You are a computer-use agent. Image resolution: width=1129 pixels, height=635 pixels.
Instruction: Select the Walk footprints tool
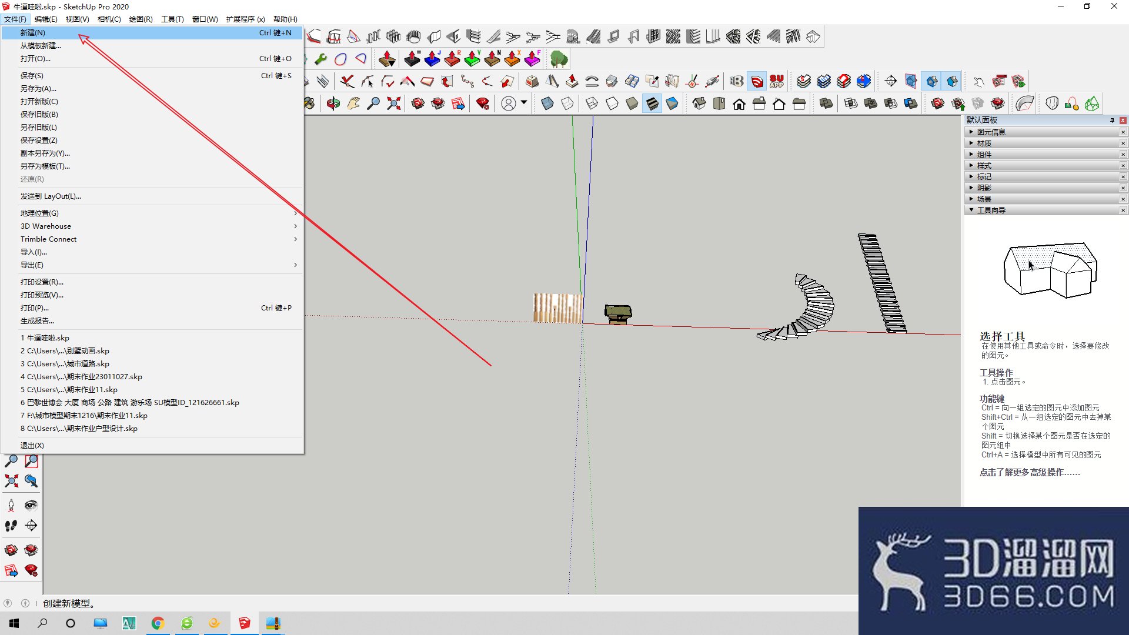tap(11, 525)
